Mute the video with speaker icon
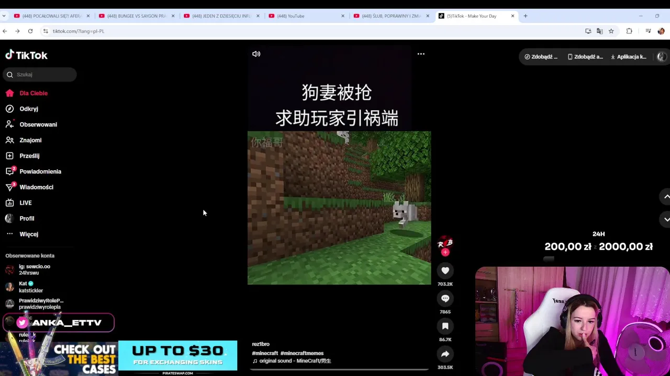670x376 pixels. (256, 54)
